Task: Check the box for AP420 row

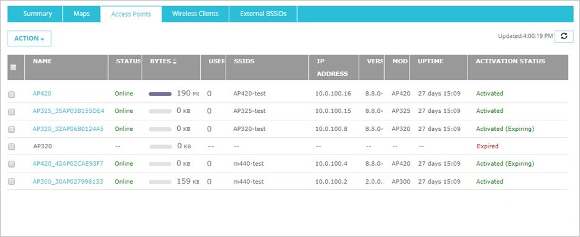Action: click(x=11, y=94)
